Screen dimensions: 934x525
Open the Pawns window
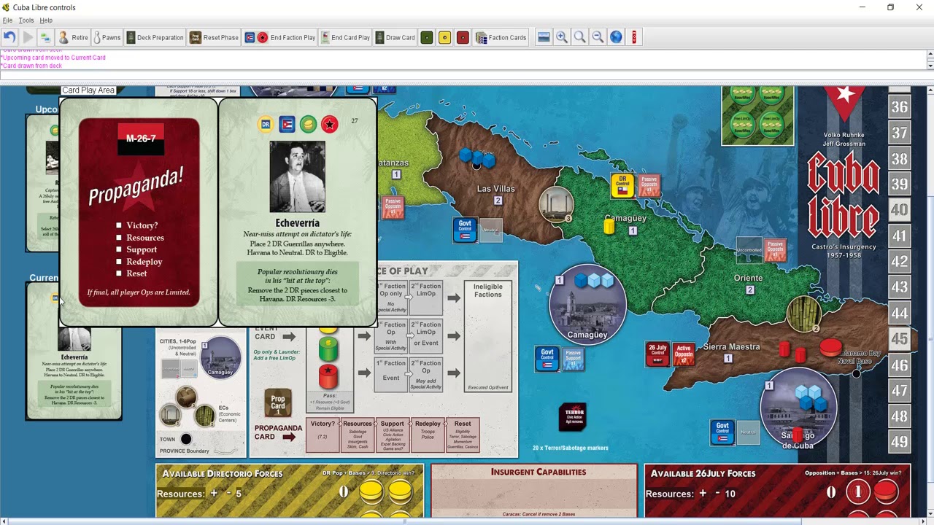(x=107, y=37)
